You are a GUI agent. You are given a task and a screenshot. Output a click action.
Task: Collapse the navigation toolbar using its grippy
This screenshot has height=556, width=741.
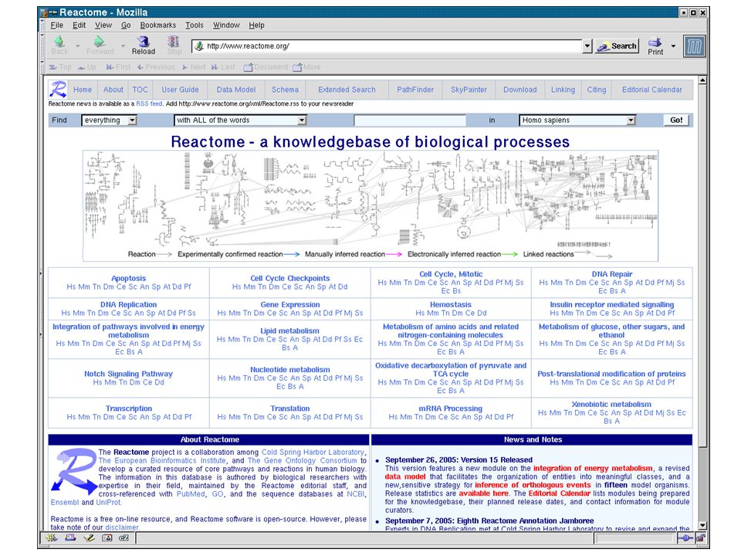click(x=42, y=46)
